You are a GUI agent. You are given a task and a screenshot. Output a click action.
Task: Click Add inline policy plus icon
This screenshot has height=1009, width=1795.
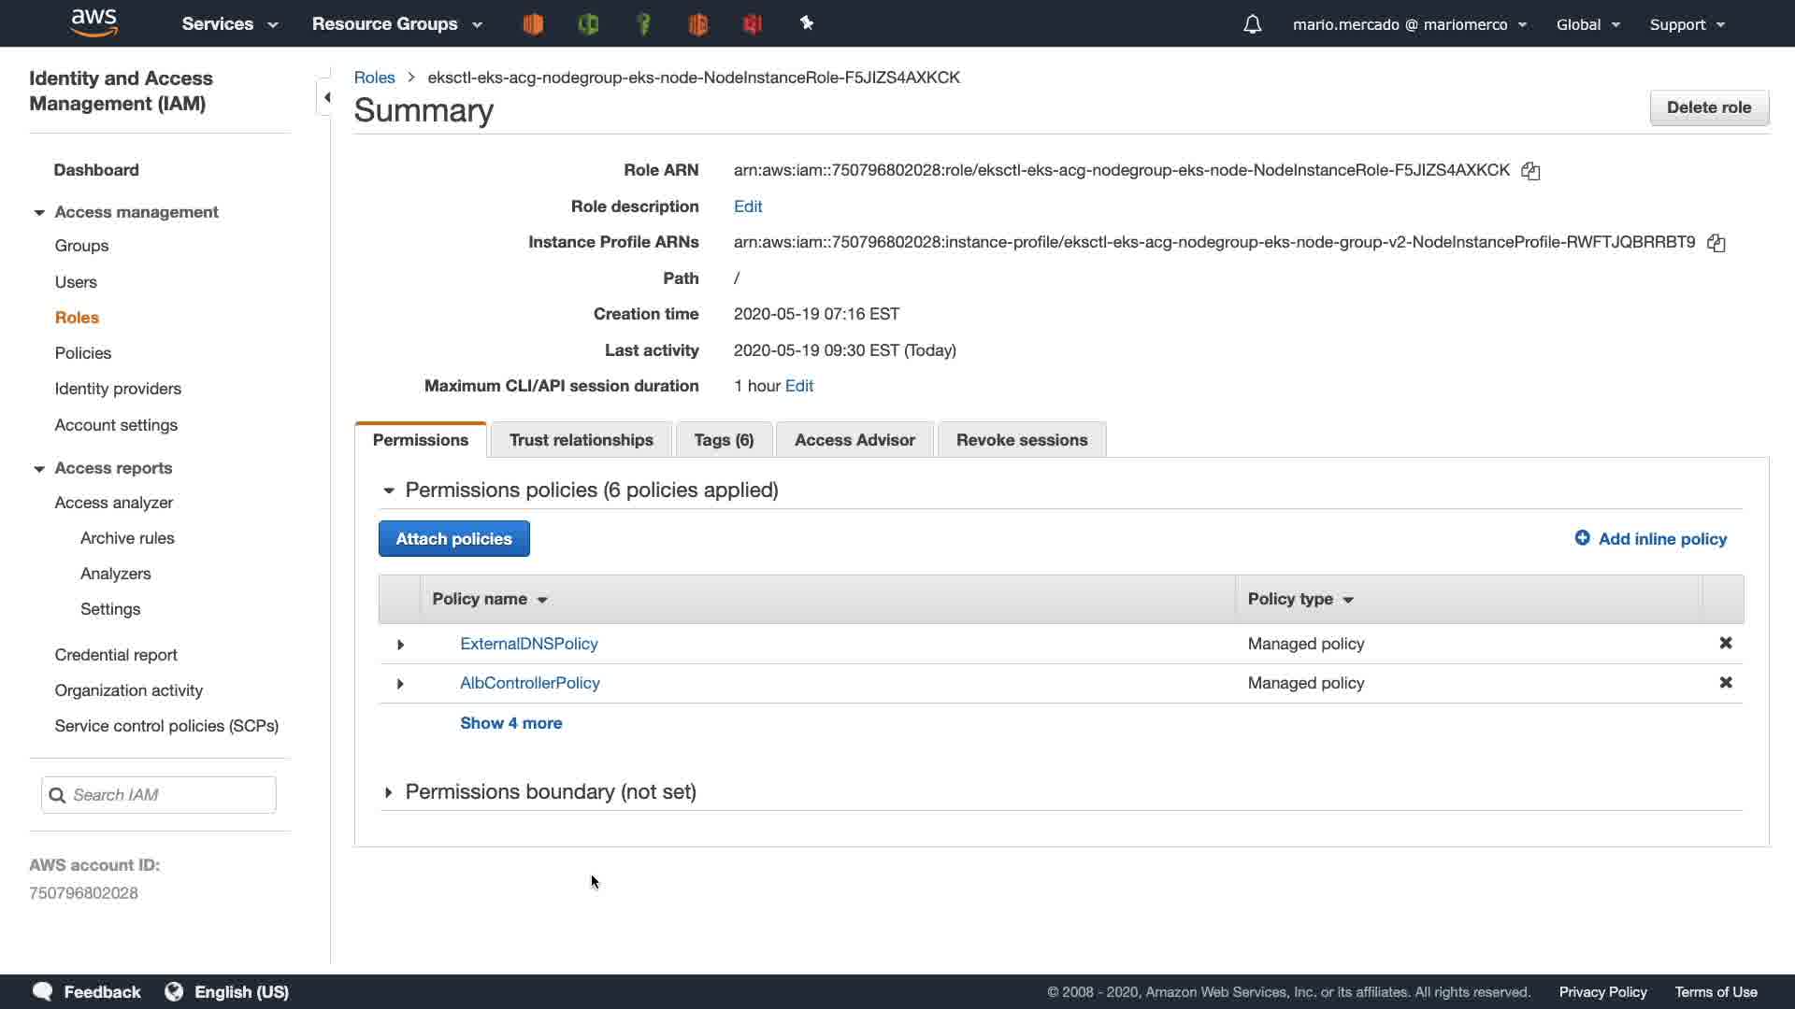(x=1582, y=538)
